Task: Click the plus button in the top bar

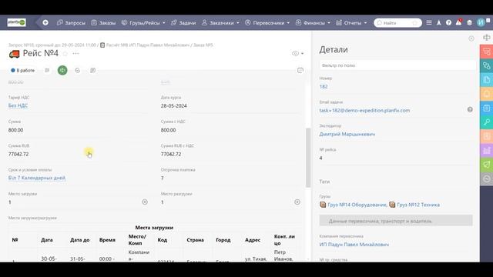Action: [45, 22]
